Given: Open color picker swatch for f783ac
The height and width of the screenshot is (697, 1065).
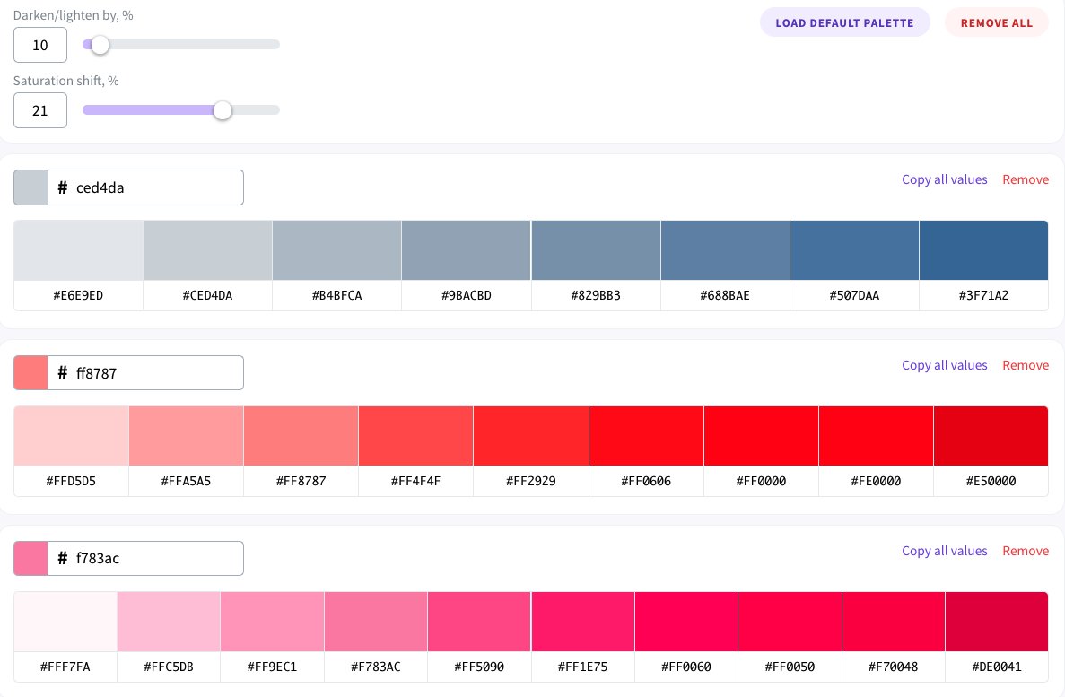Looking at the screenshot, I should pyautogui.click(x=31, y=559).
